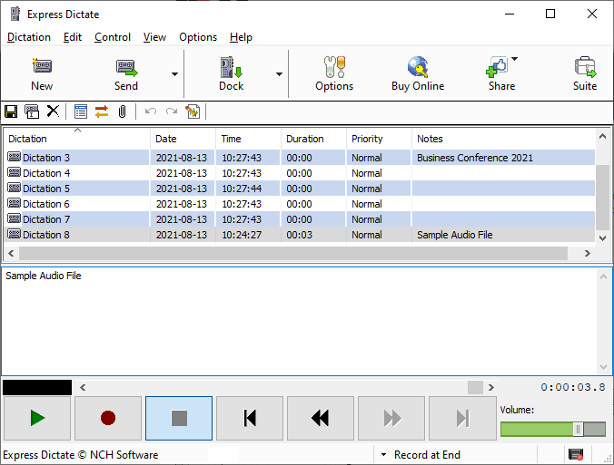Select the Dictation 5 row
This screenshot has height=465, width=614.
pyautogui.click(x=300, y=189)
